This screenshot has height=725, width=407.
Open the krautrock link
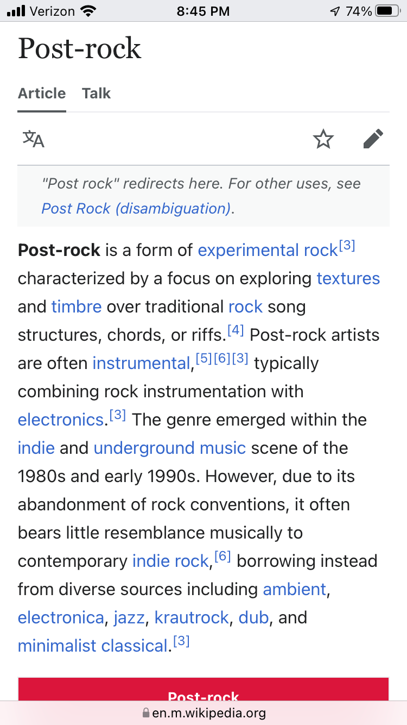192,618
